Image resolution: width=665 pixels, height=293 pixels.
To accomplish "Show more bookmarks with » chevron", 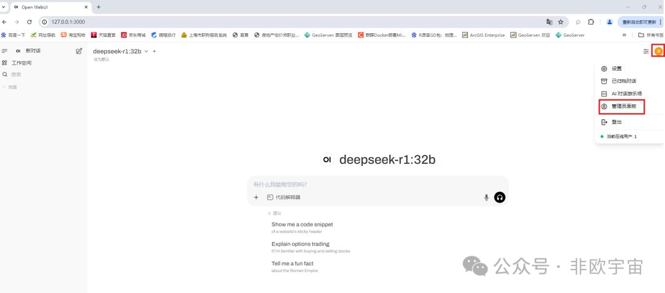I will [624, 35].
